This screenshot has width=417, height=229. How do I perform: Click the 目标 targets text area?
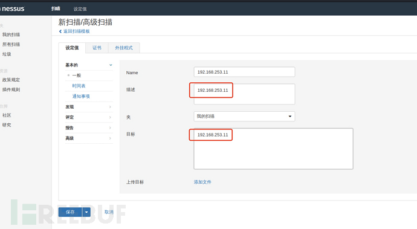(273, 149)
